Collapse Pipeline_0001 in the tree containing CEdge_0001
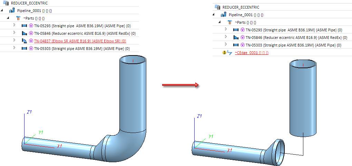Screen dimensions: 352x166 (x=214, y=14)
